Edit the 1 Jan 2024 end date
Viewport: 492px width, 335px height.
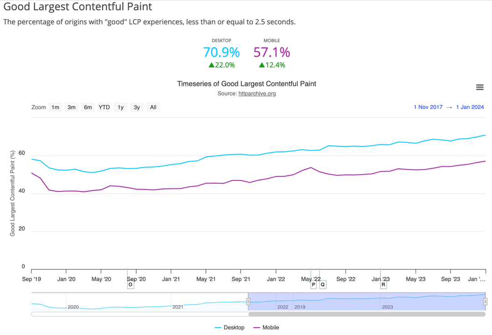coord(470,107)
